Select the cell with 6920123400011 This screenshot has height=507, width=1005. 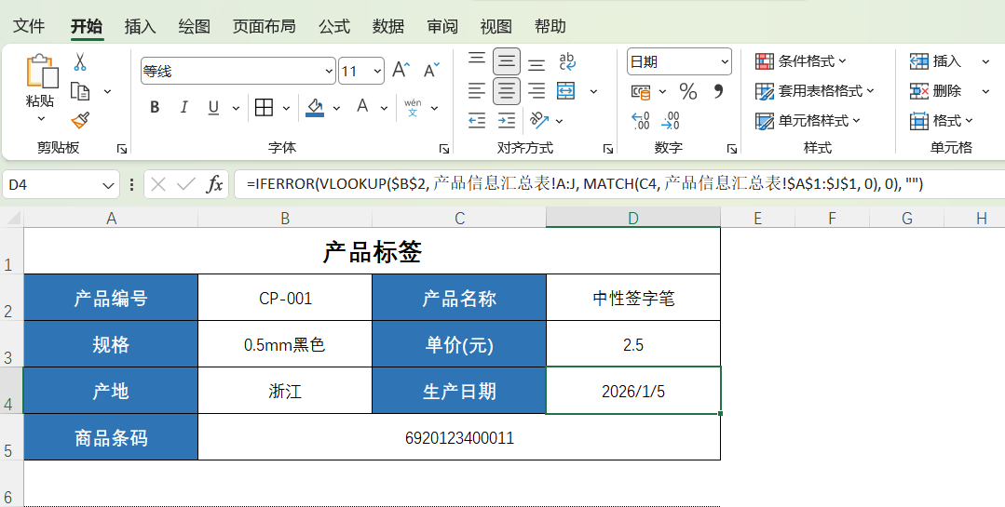459,438
